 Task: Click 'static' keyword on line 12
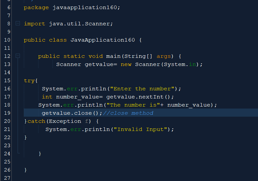pyautogui.click(x=74, y=56)
